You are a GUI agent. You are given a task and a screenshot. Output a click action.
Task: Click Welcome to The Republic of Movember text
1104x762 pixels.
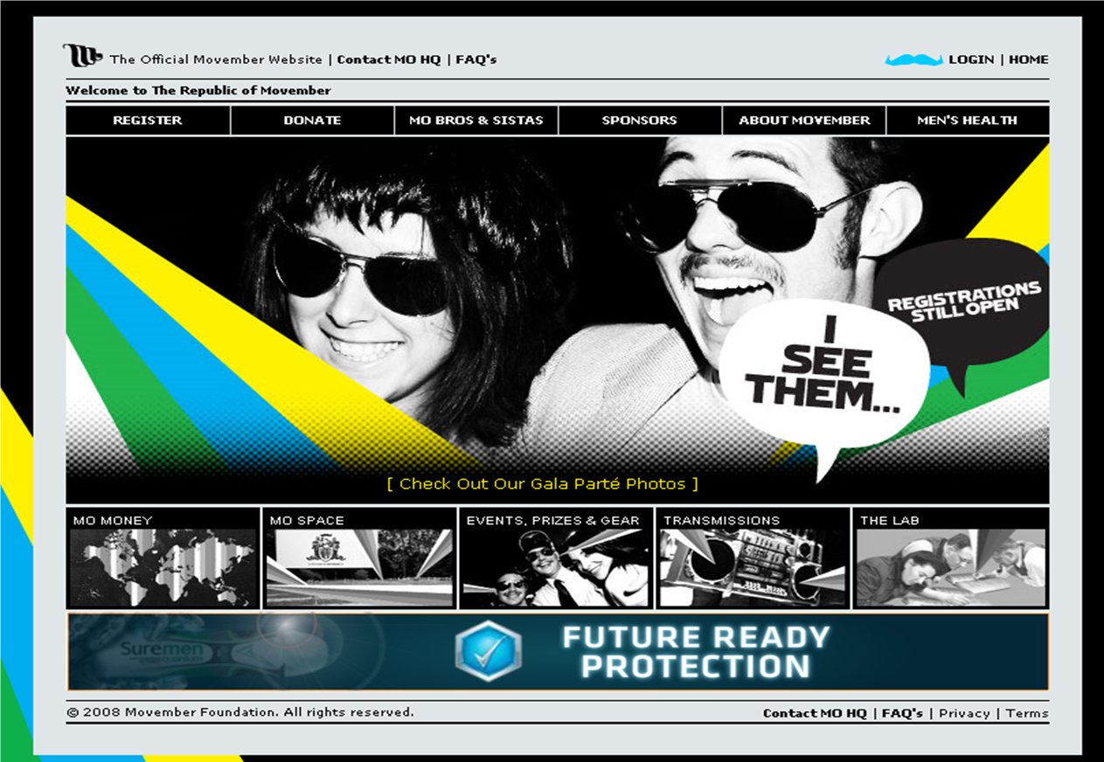198,90
